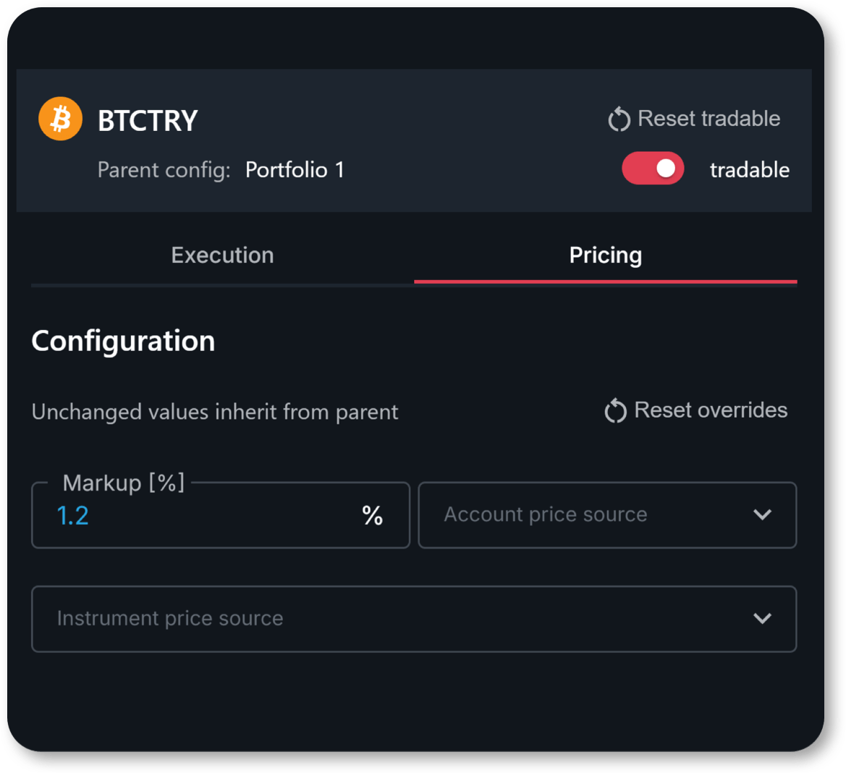Click the BTCTRY instrument title

click(148, 120)
